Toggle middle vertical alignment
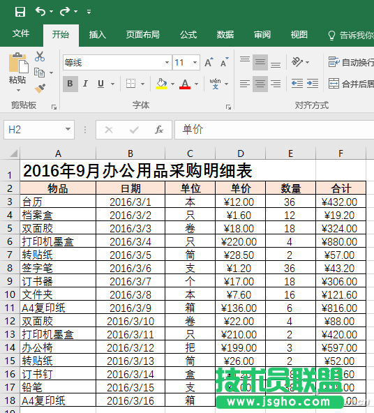This screenshot has width=374, height=413. tap(260, 62)
